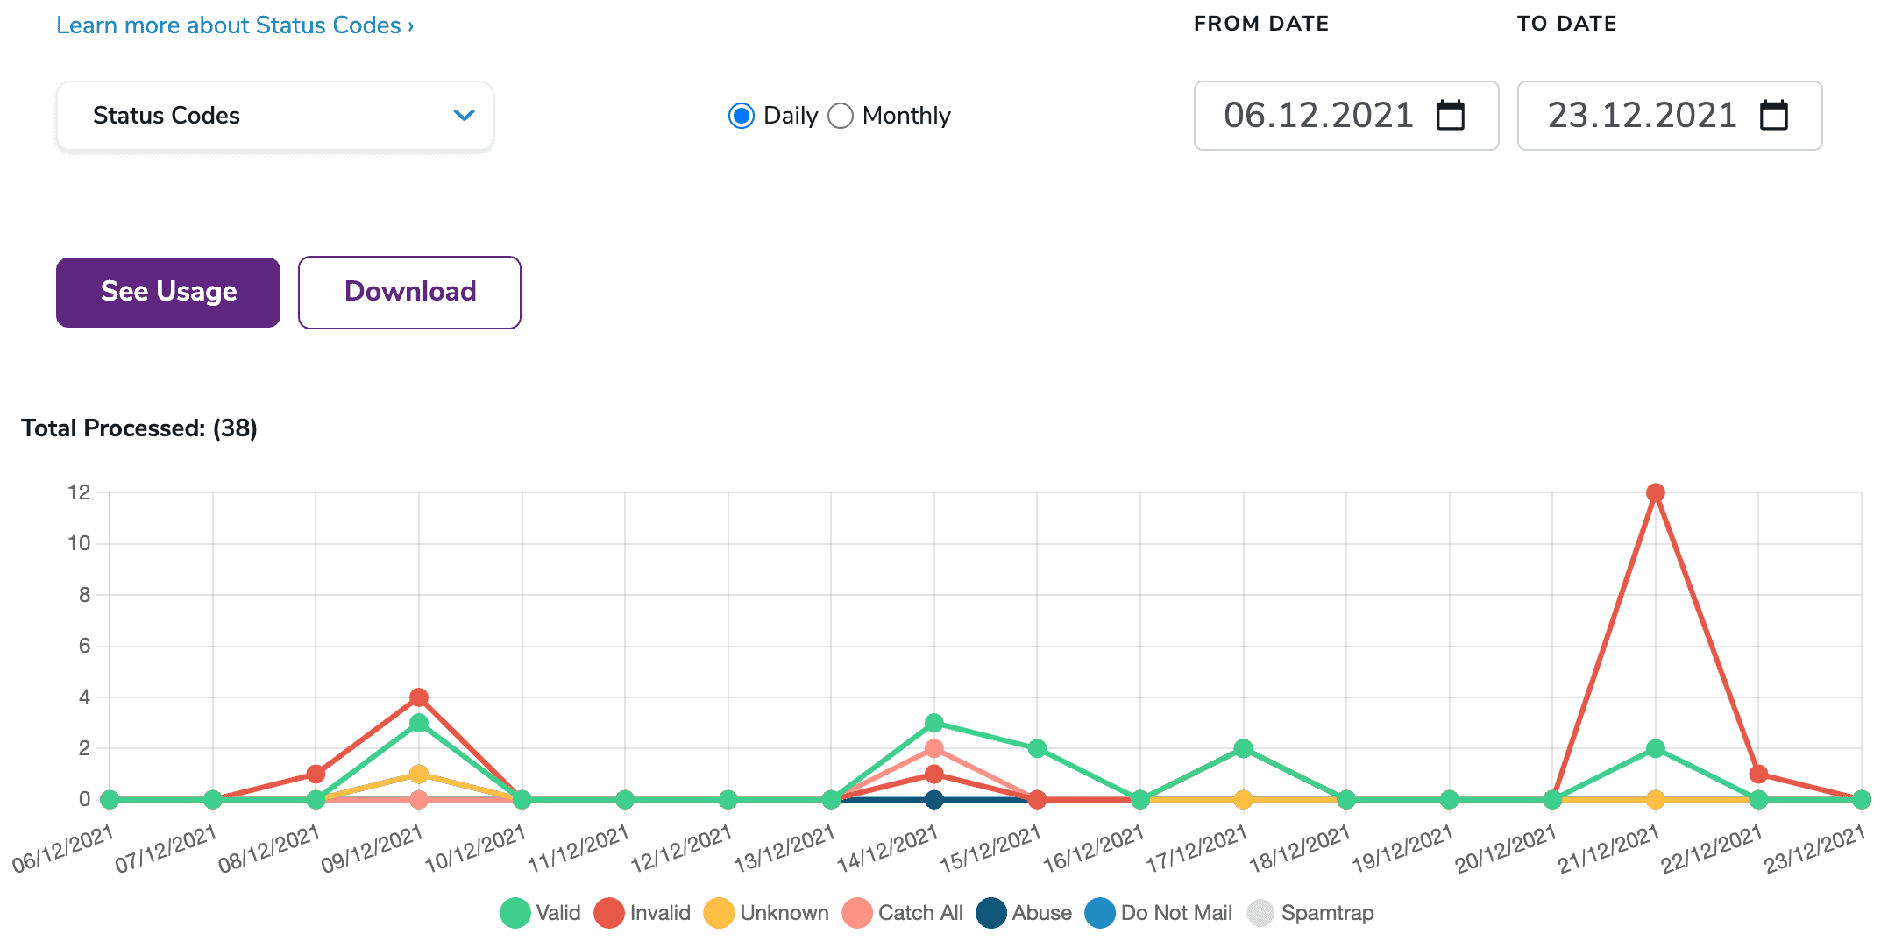Toggle the Spamtrap legend gray circle
Image resolution: width=1888 pixels, height=948 pixels.
coord(1260,913)
